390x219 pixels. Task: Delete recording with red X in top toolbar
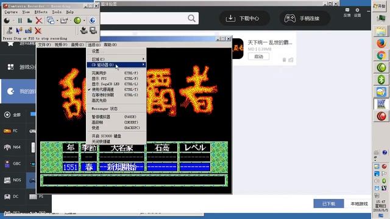(39, 20)
